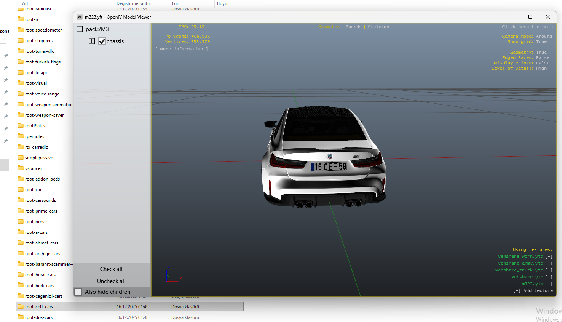562x322 pixels.
Task: Remove the vehshare.ytd texture
Action: (549, 277)
